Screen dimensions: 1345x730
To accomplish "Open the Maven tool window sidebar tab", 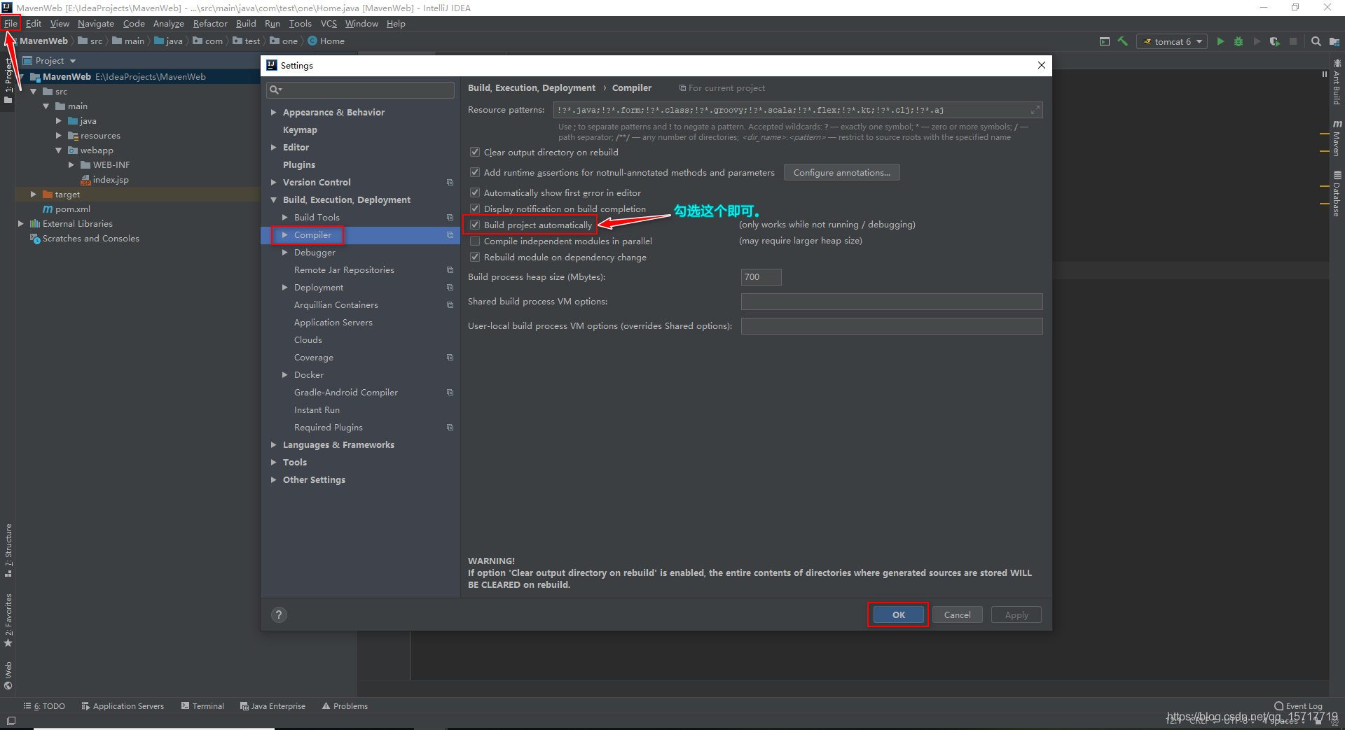I will (1337, 138).
